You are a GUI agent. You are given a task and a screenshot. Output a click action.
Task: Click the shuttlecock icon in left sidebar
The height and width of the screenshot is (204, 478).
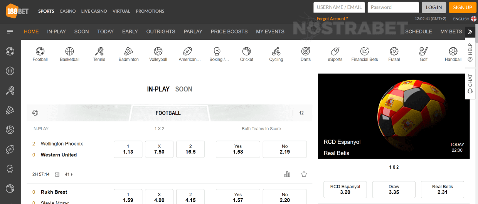(10, 110)
